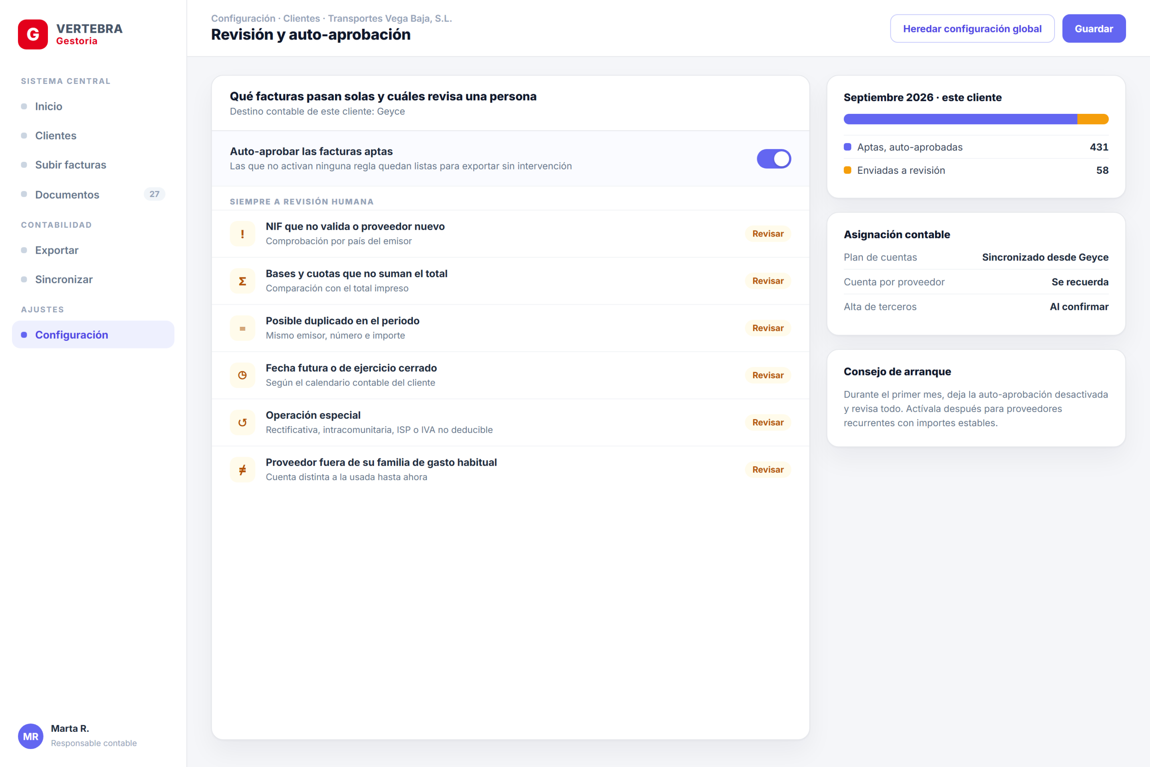Click the 'Destino contable de este cliente: Geyce' text

(317, 111)
